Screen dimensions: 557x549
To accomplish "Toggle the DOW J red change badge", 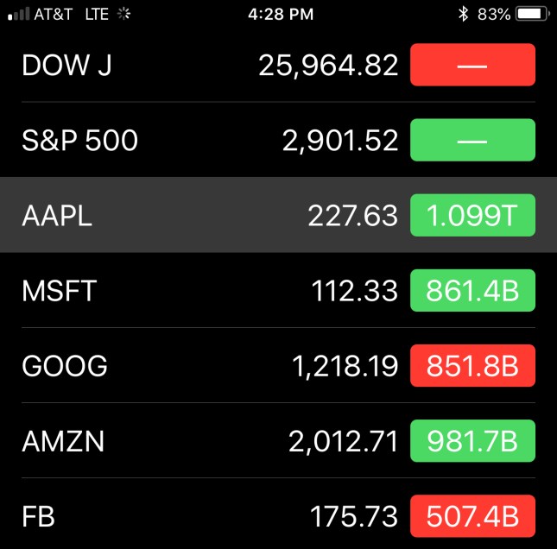I will (x=472, y=66).
